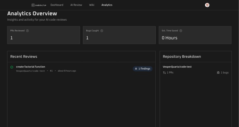
Task: Click the #1 PR number
Action: coord(51,71)
